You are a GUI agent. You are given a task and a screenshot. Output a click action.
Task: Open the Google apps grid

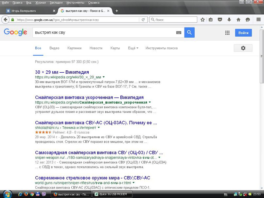227,33
